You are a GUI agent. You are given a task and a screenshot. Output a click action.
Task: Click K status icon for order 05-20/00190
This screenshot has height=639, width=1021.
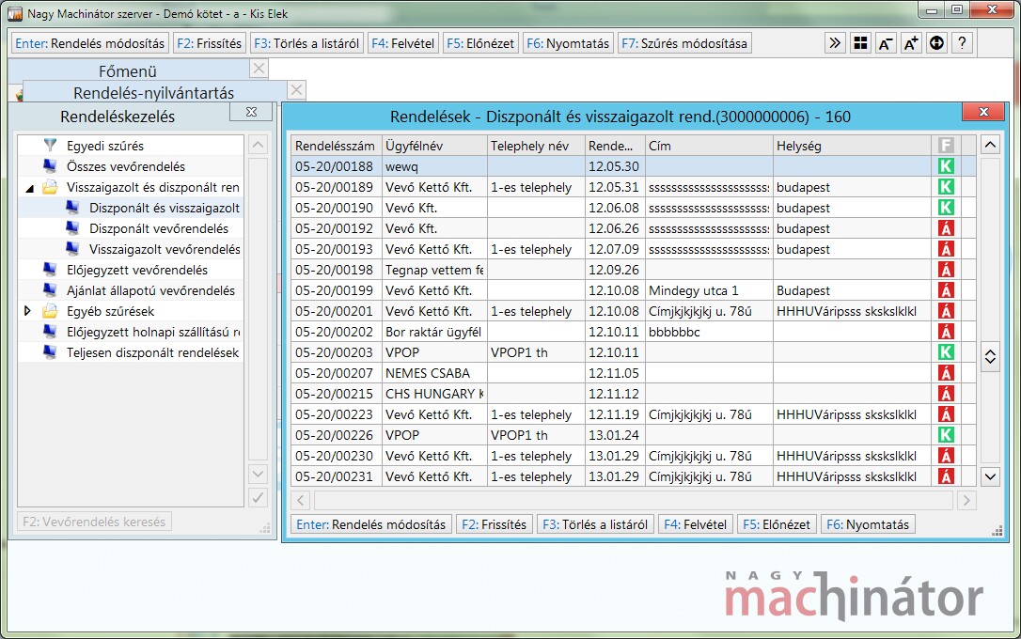[x=946, y=208]
